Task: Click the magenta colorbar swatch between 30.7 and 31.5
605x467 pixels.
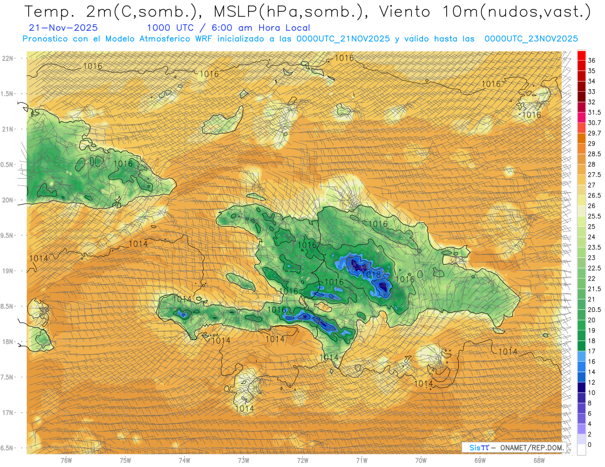Action: [581, 118]
